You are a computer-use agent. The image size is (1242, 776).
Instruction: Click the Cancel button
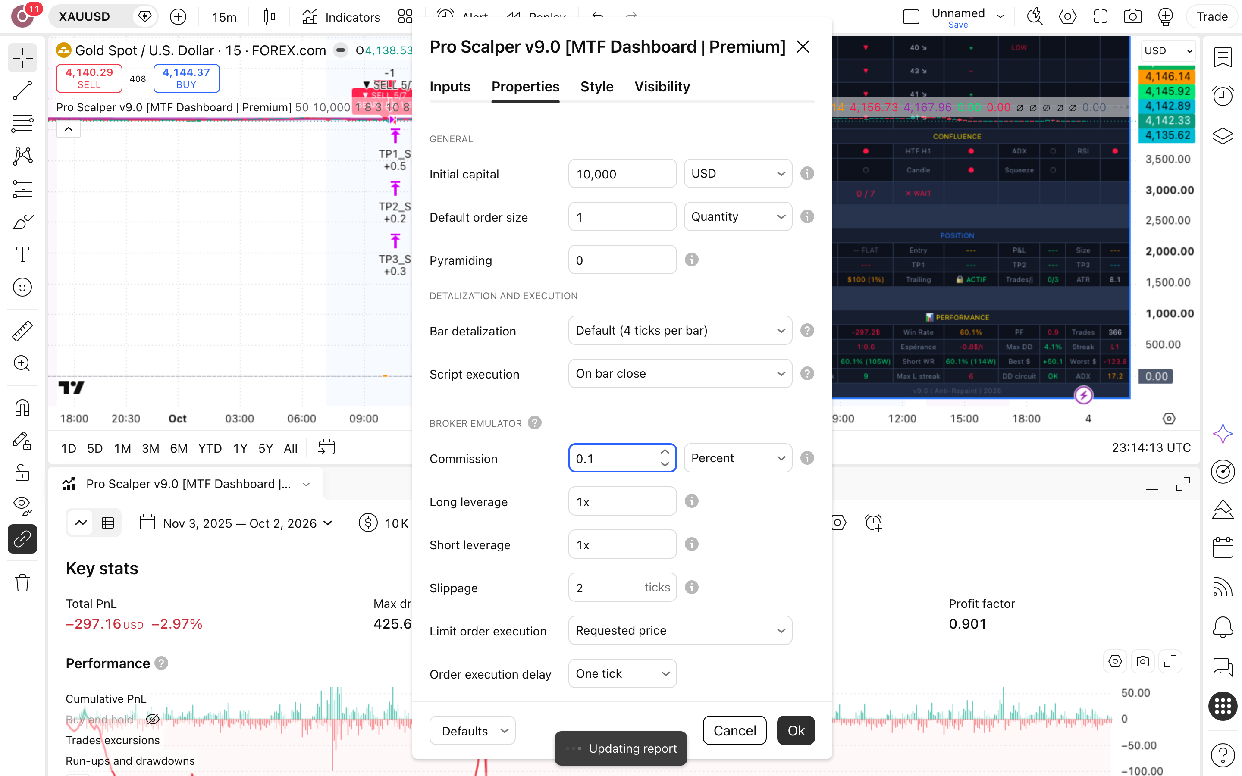[734, 730]
